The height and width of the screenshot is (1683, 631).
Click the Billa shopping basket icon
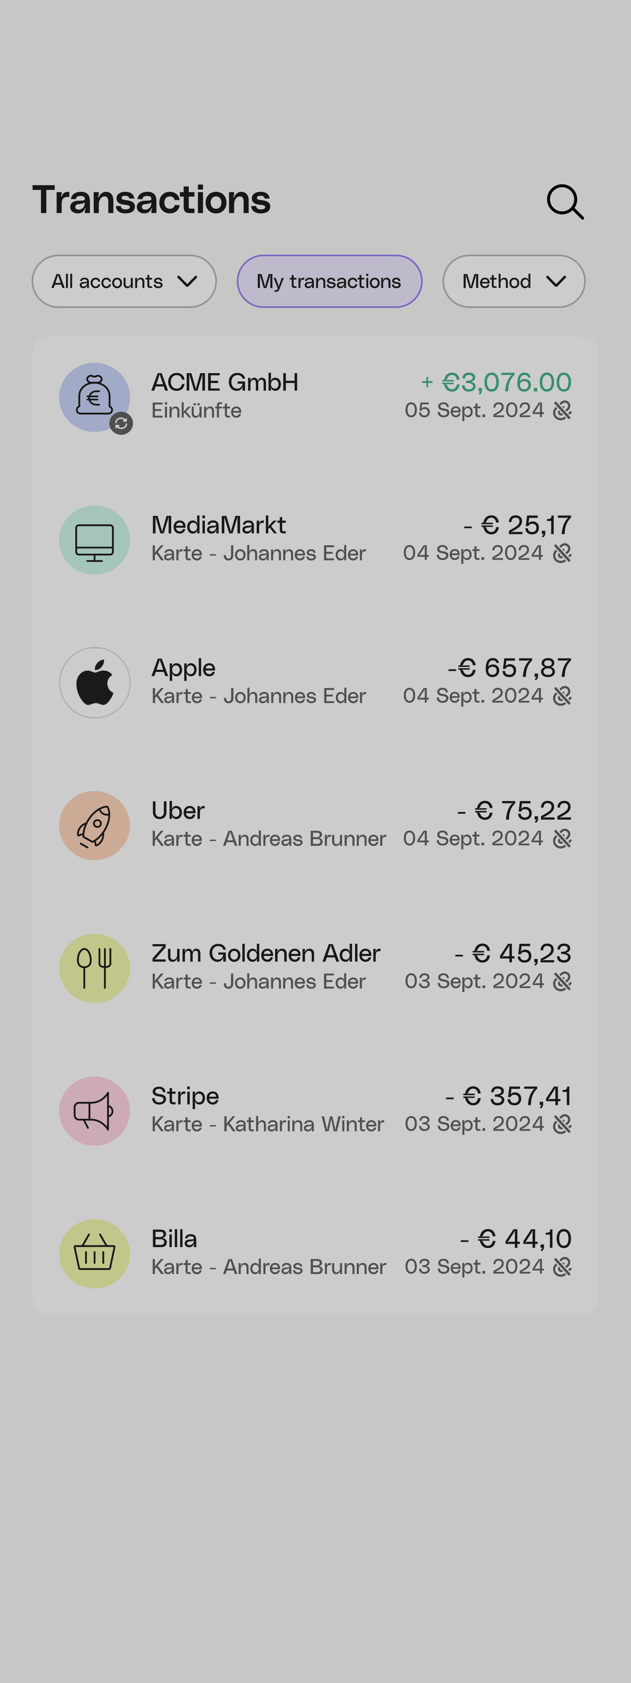[95, 1254]
